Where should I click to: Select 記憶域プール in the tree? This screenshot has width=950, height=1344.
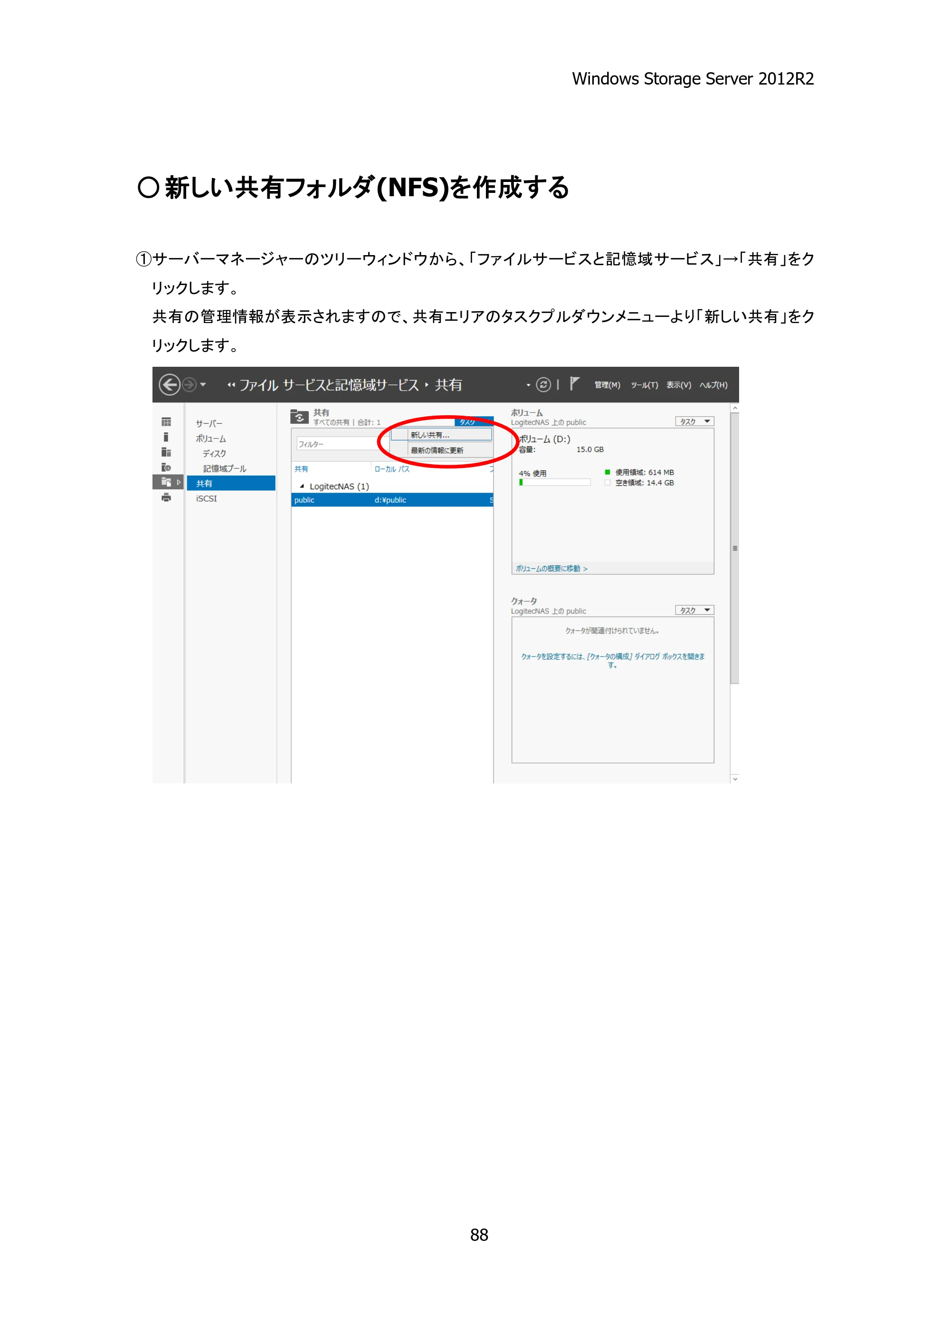[x=225, y=469]
